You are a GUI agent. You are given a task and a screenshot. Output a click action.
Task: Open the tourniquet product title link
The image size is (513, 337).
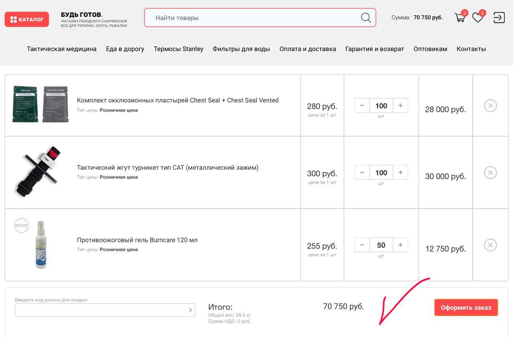(x=168, y=168)
